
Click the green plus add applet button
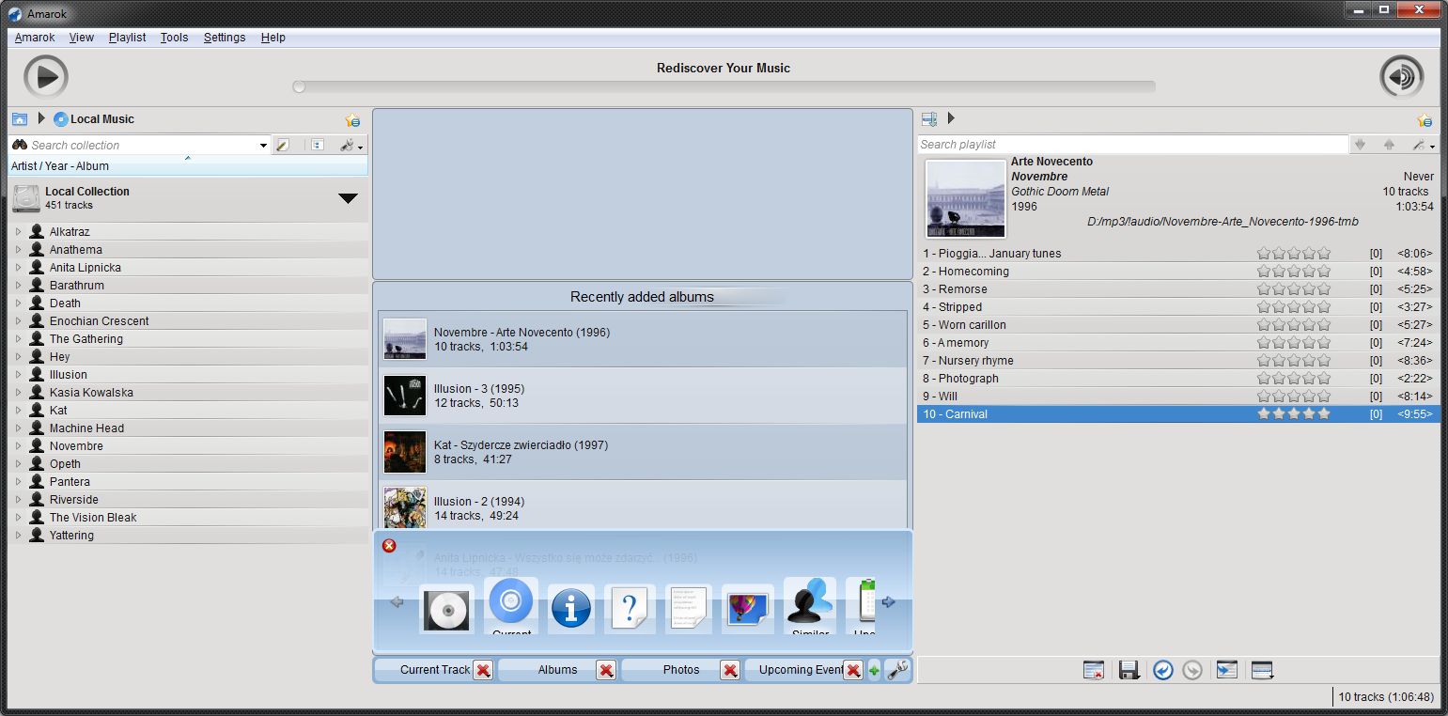[874, 670]
